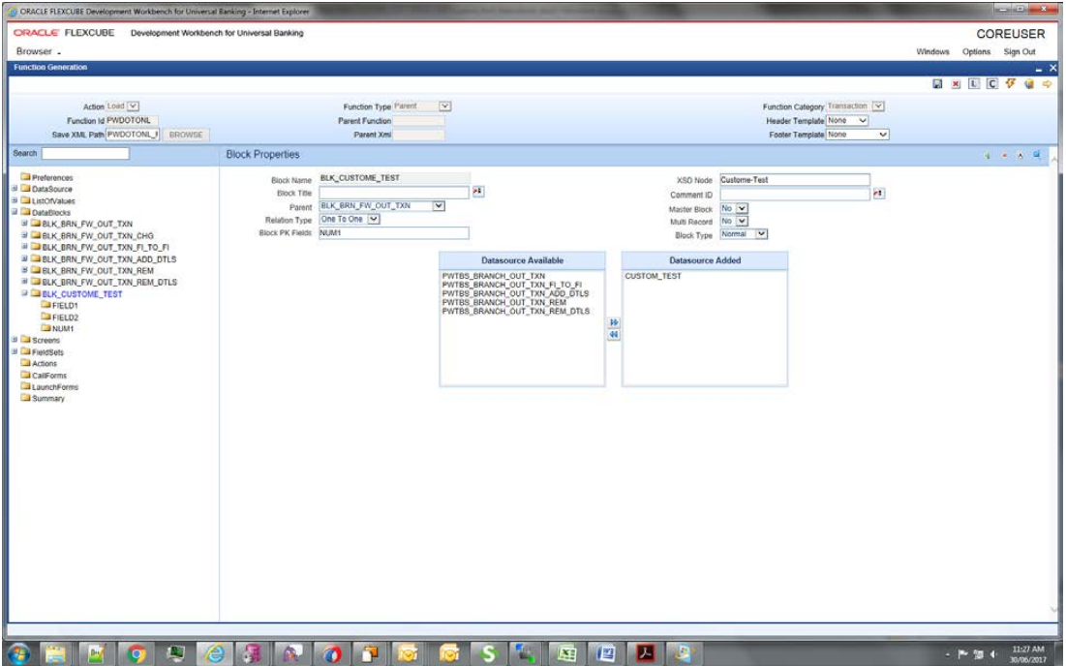
Task: Select PWTBS_BRANCH_OUT_TXN_FI_TO_FI datasource
Action: click(x=512, y=285)
